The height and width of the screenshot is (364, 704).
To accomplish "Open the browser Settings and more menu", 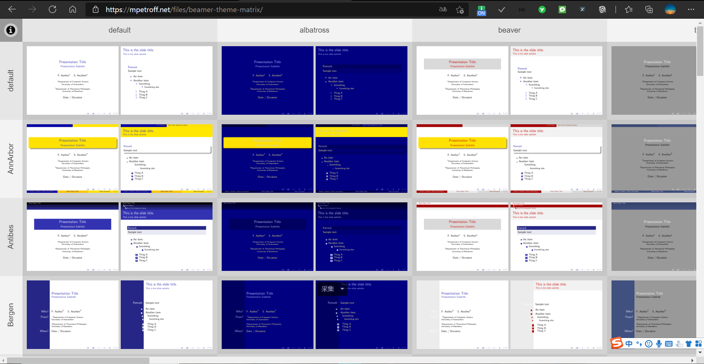I will coord(691,10).
